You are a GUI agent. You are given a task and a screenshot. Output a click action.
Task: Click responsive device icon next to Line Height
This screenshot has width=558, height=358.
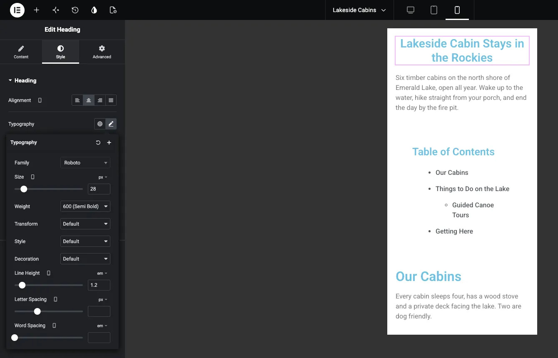[x=49, y=273]
